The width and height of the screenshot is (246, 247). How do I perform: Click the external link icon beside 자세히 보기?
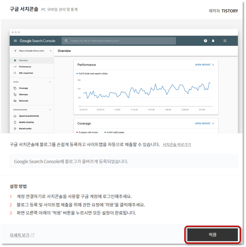click(x=32, y=235)
